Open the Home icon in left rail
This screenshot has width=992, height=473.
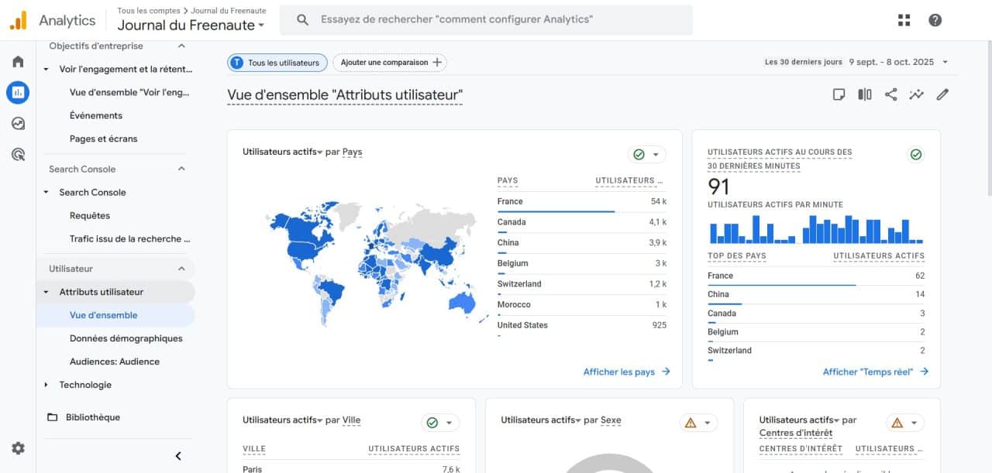[x=18, y=62]
